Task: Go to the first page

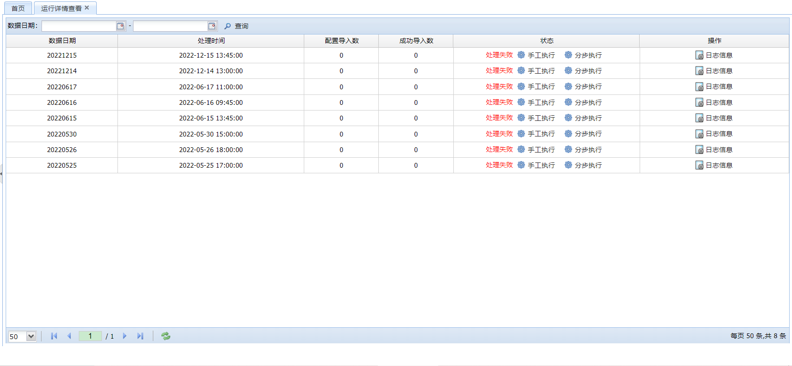Action: 54,336
